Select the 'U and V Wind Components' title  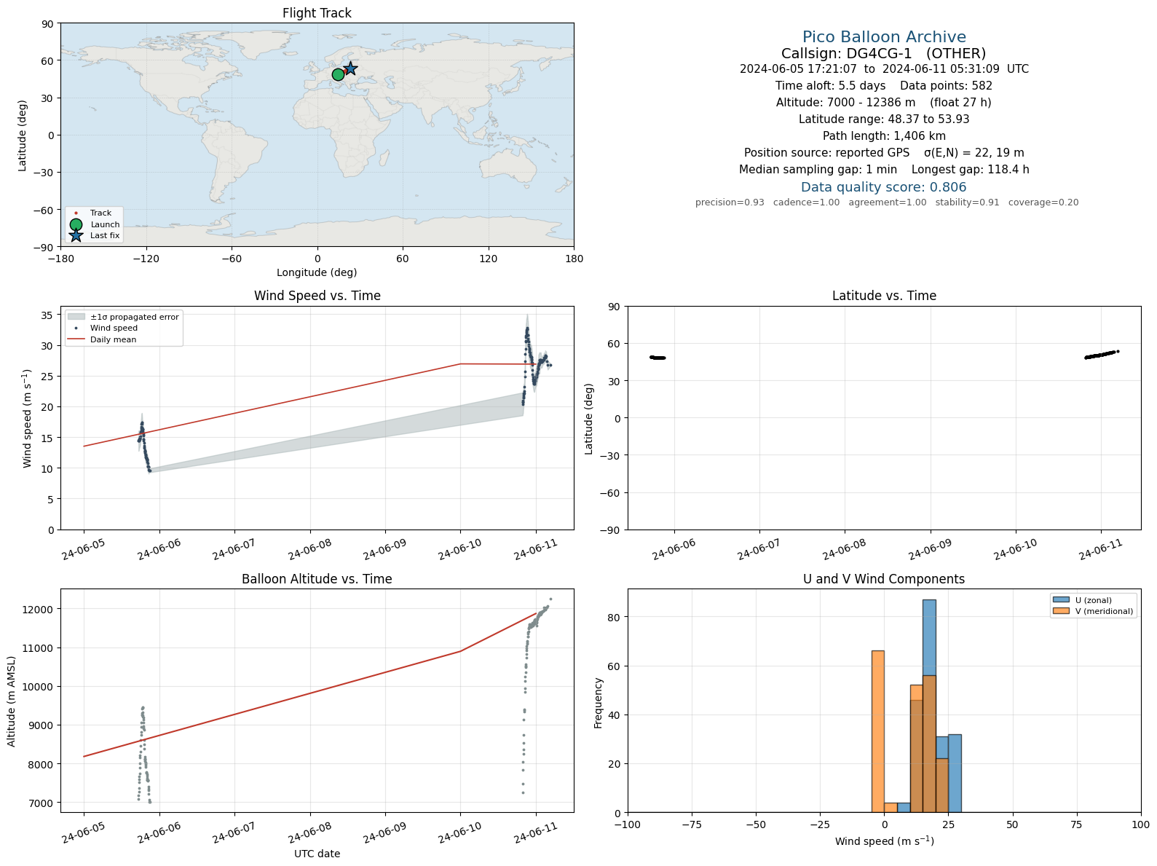pyautogui.click(x=884, y=579)
